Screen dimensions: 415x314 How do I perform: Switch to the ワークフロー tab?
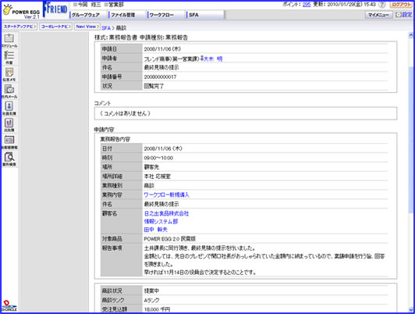(161, 15)
